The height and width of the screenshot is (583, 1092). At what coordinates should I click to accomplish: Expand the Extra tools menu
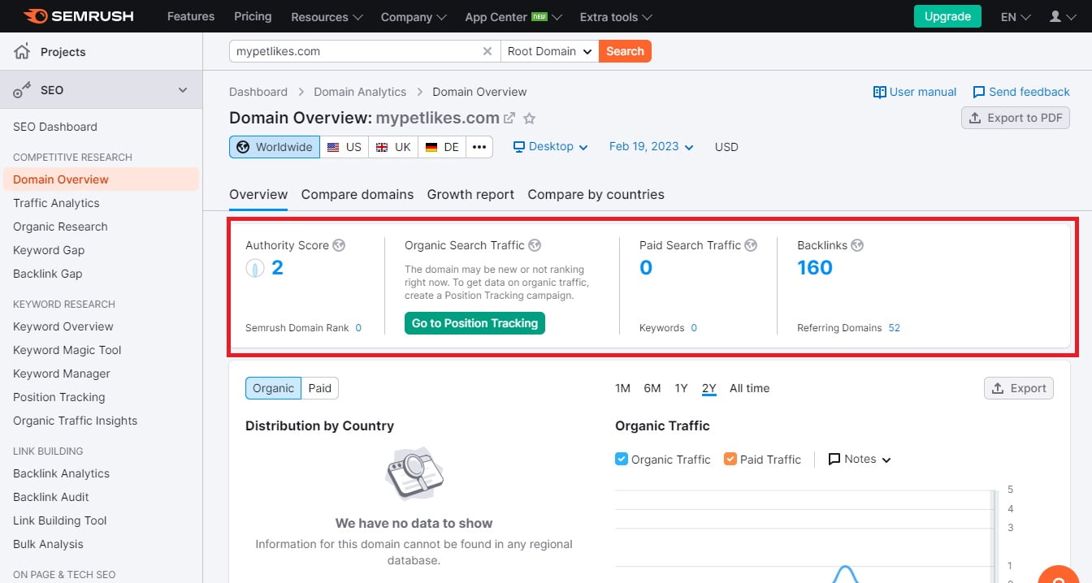[x=616, y=17]
